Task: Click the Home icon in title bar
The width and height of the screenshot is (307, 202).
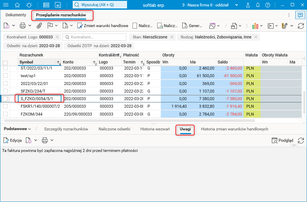Action: [x=17, y=5]
